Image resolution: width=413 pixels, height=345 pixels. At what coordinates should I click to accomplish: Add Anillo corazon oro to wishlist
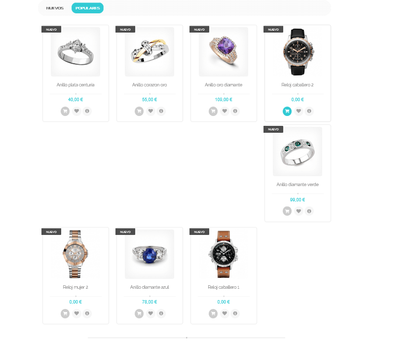click(x=150, y=111)
